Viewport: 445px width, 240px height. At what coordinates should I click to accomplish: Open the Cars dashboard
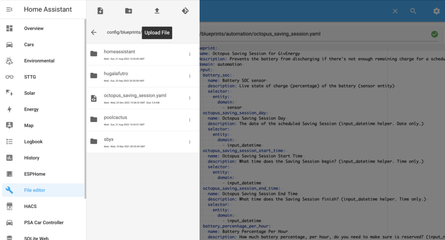43,45
